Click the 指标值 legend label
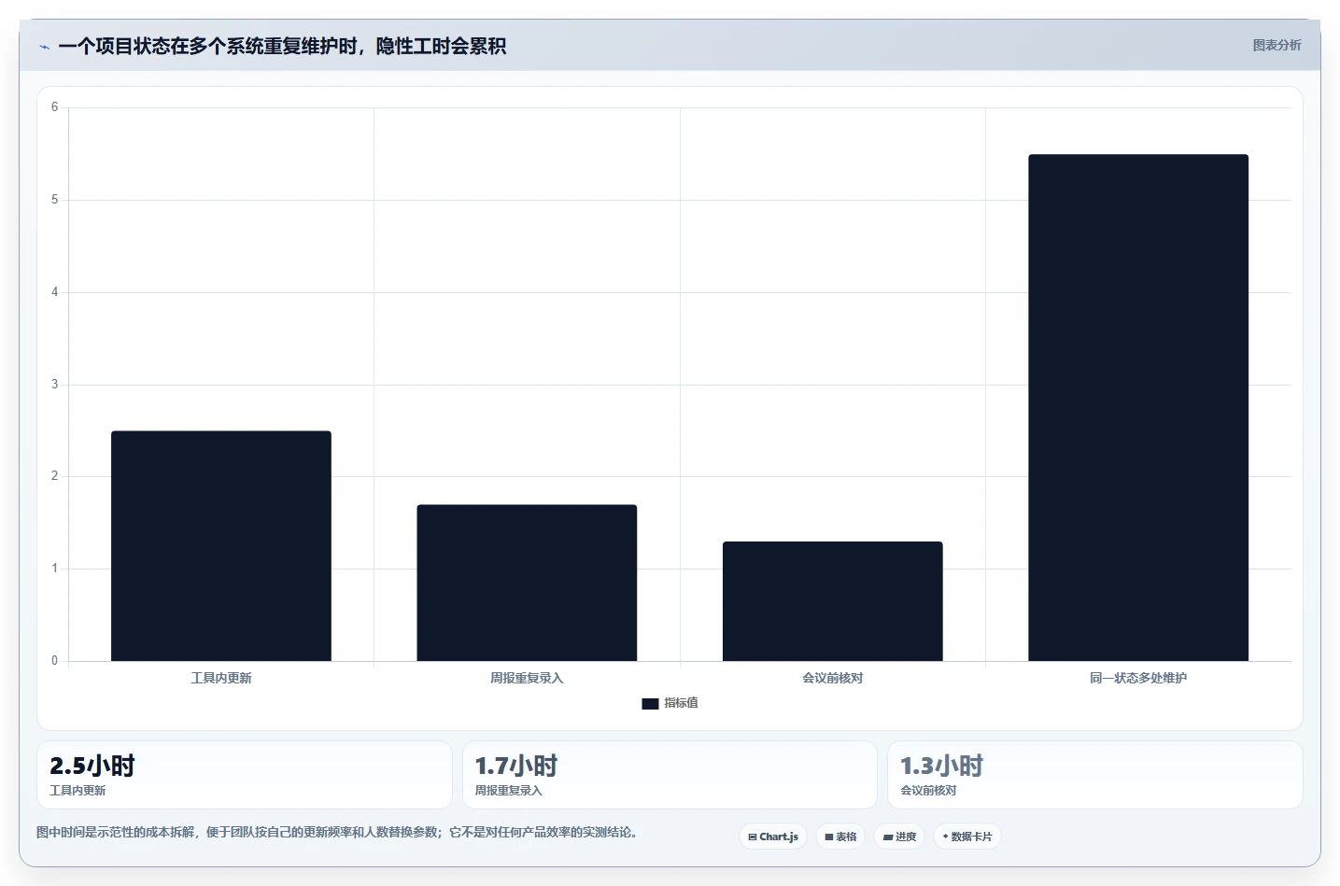The image size is (1340, 886). [x=681, y=703]
